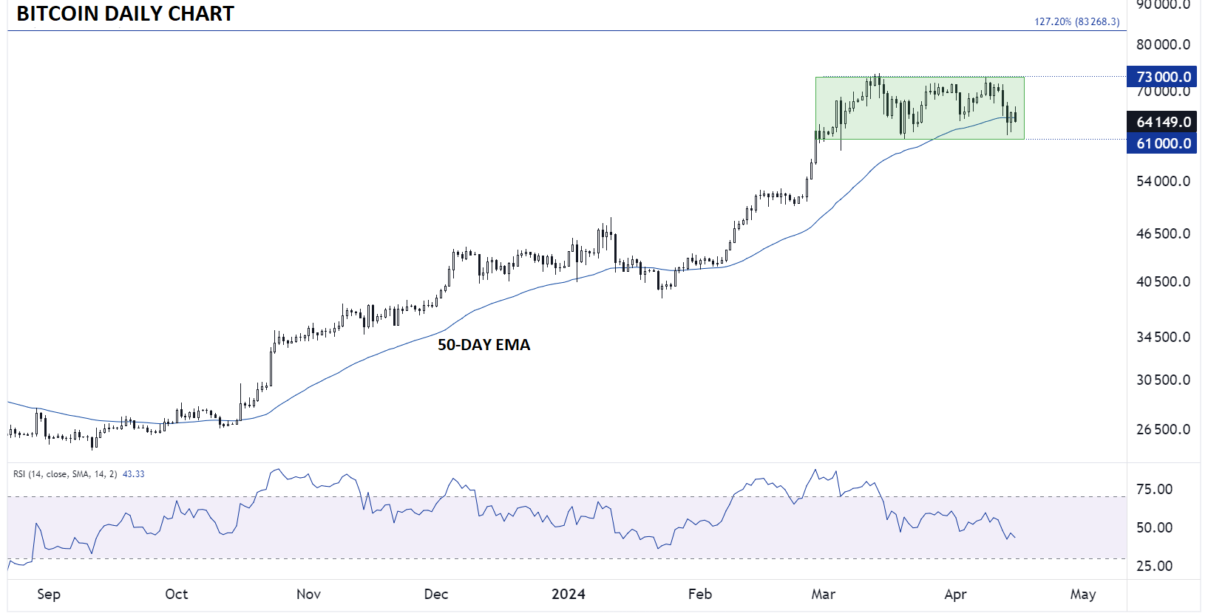The height and width of the screenshot is (616, 1208).
Task: Click the Feb date label
Action: [x=700, y=594]
